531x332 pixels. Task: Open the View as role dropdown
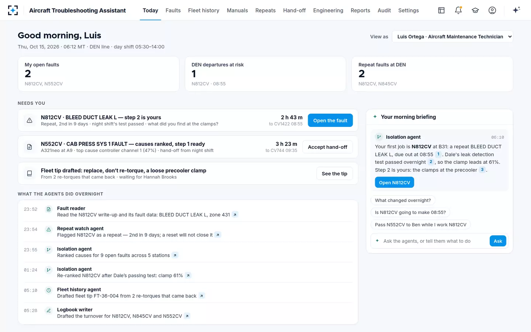coord(452,37)
